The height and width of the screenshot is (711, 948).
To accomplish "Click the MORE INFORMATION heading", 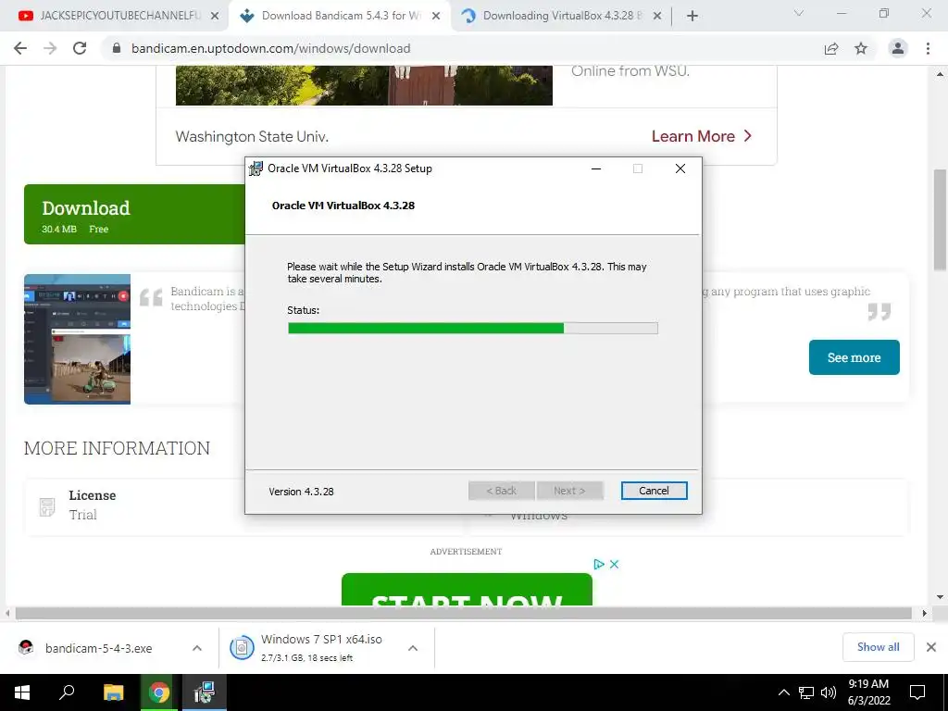I will tap(118, 448).
